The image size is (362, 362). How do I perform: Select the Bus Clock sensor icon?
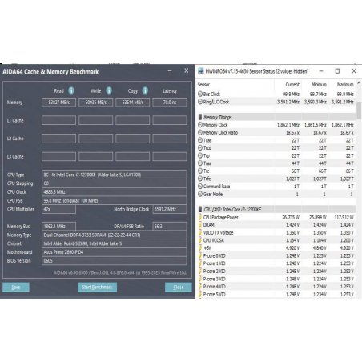tap(200, 94)
